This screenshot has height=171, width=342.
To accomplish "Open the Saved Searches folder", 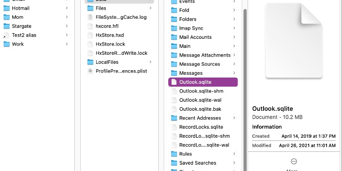I will click(197, 163).
